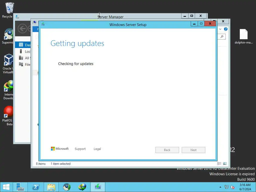
Task: Click the Back button in Setup
Action: click(167, 150)
